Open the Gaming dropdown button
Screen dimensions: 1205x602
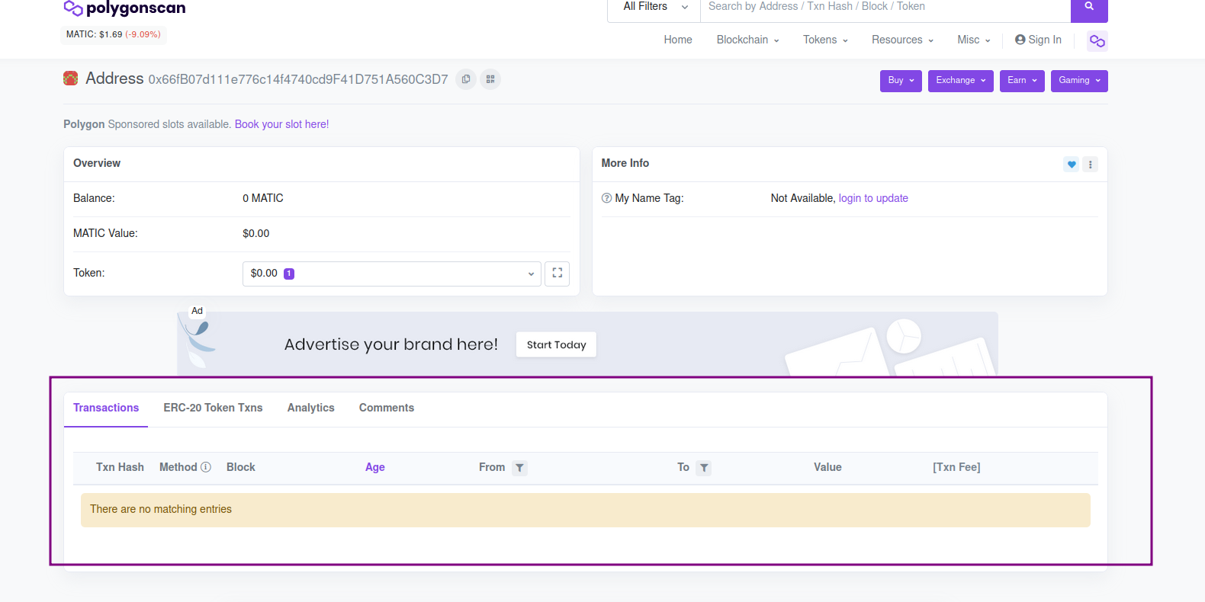(x=1078, y=81)
